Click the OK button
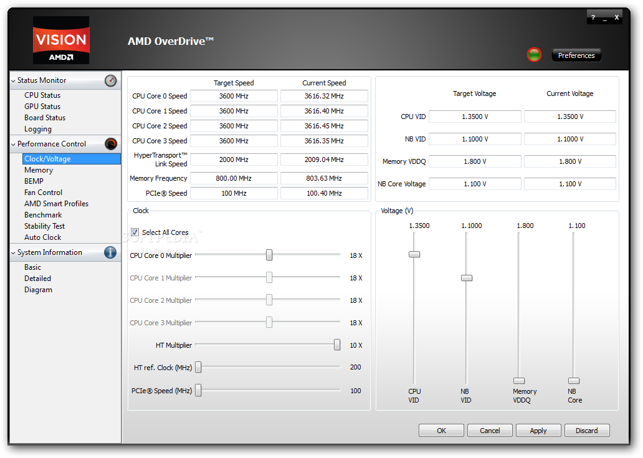Viewport: 643px width, 458px height. coord(441,431)
